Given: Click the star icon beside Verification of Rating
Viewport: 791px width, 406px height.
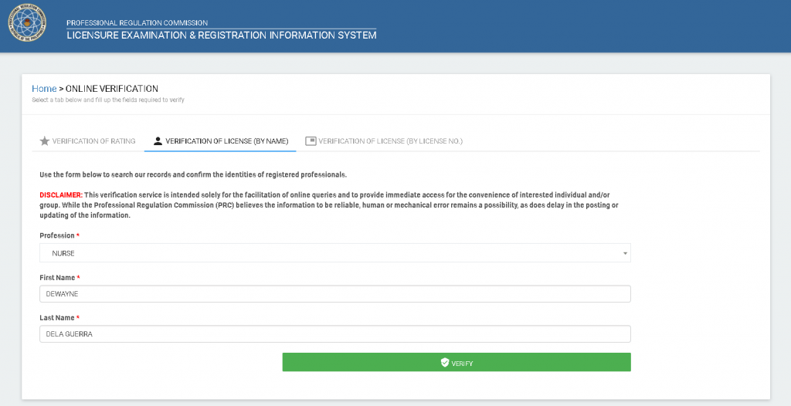Looking at the screenshot, I should tap(44, 141).
